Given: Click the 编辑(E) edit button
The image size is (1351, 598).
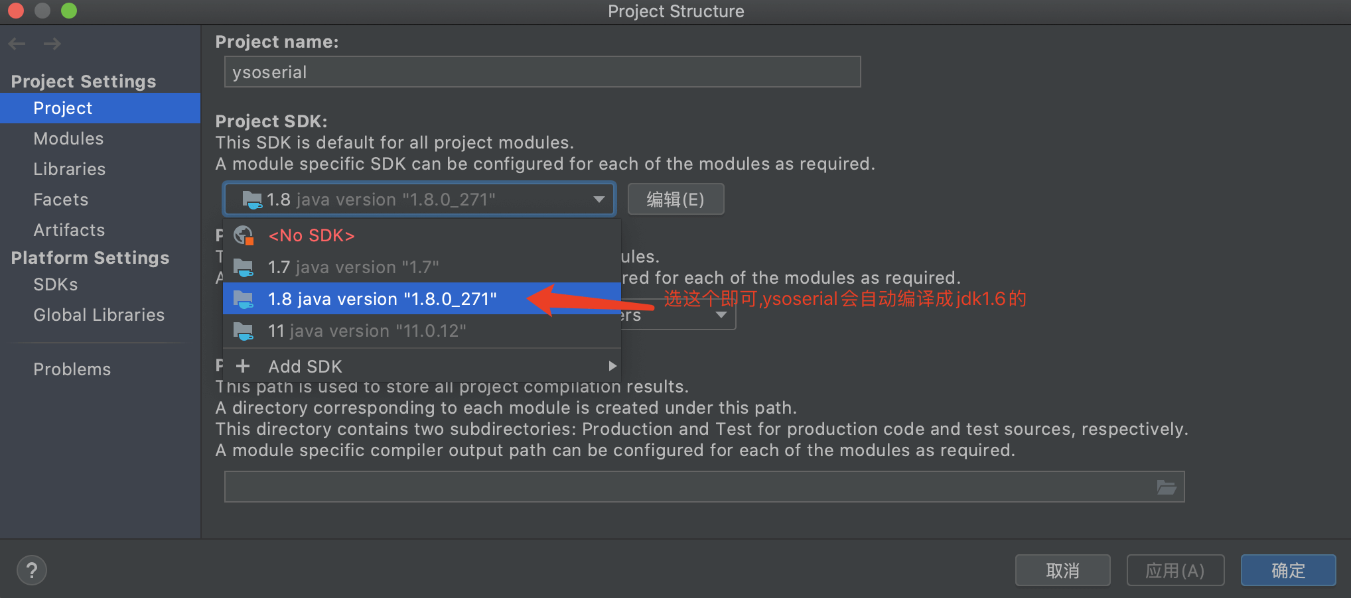Looking at the screenshot, I should [675, 200].
